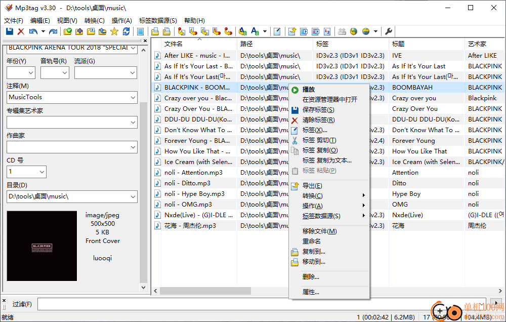
Task: Choose 重命名 in context menu
Action: point(329,241)
